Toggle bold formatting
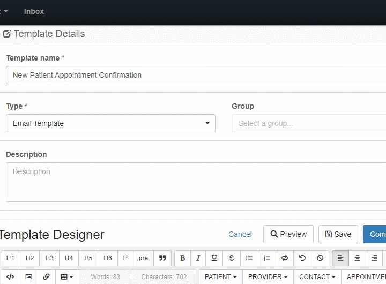 click(x=183, y=258)
